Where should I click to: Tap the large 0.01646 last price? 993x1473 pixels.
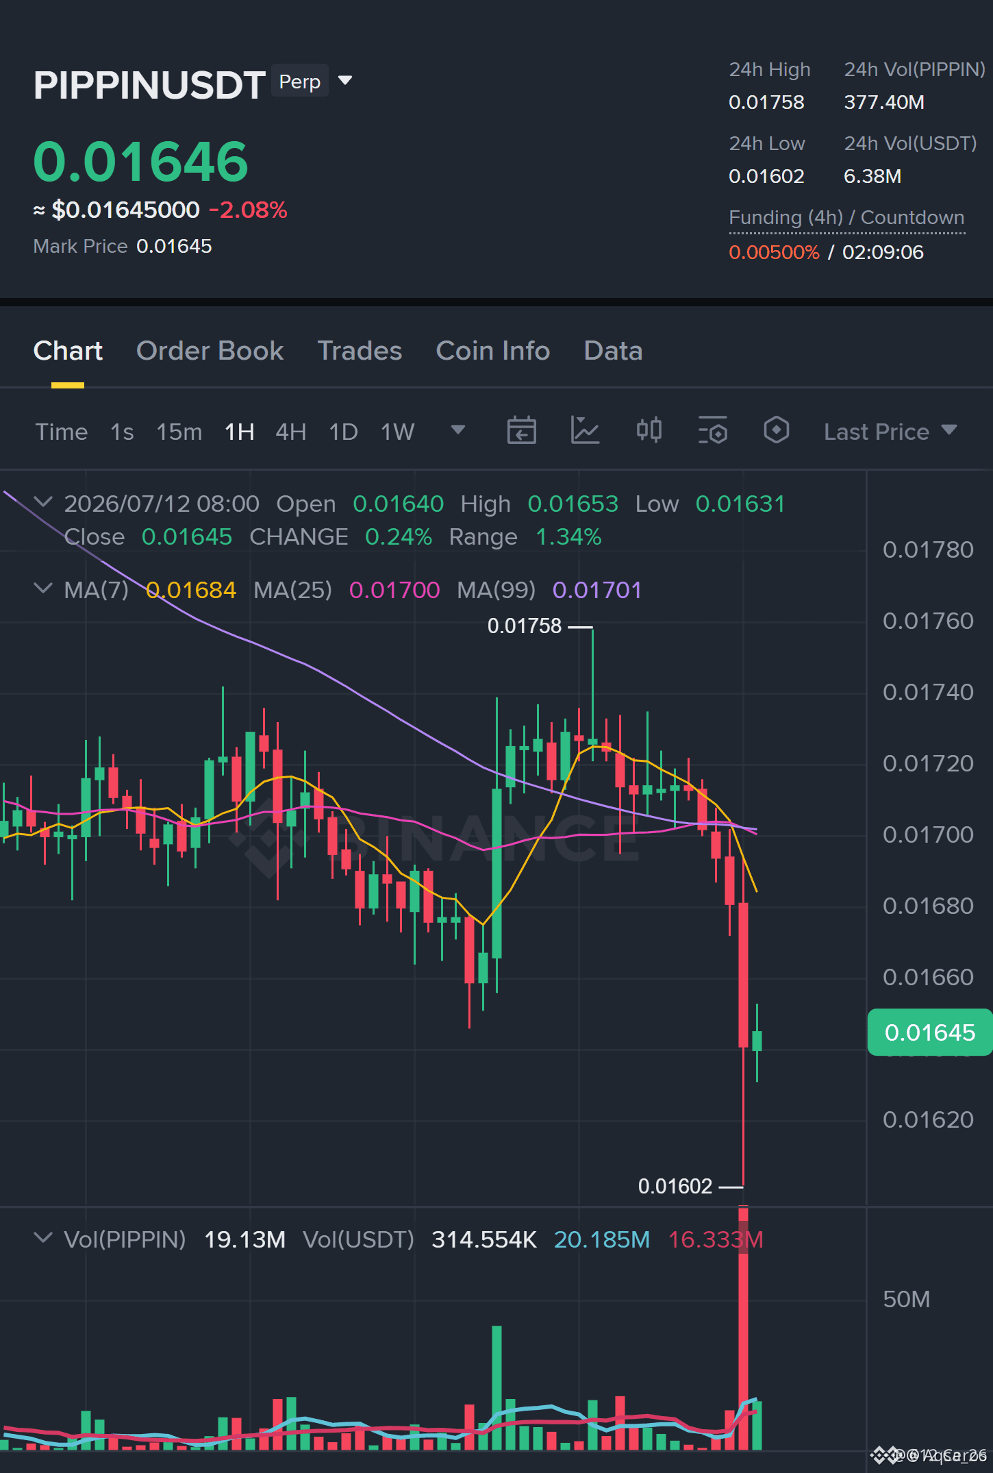click(141, 162)
